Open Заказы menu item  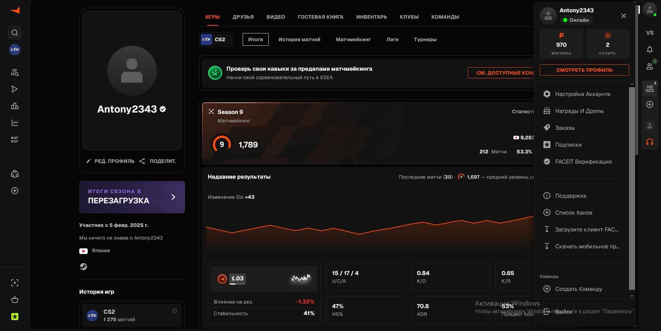coord(581,128)
